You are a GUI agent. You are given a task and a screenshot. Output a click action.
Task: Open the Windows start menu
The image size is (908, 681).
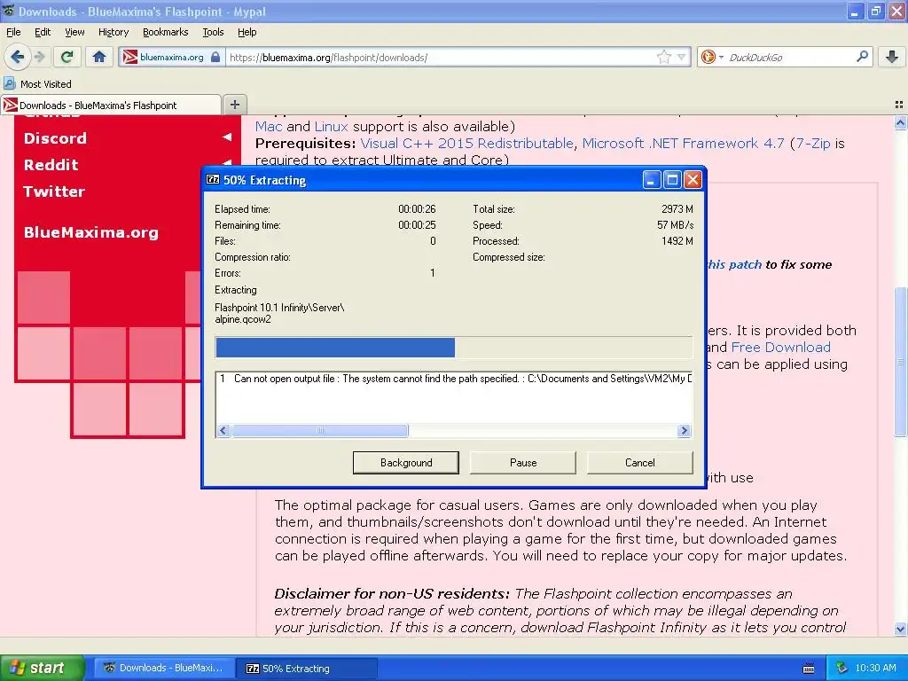coord(42,668)
